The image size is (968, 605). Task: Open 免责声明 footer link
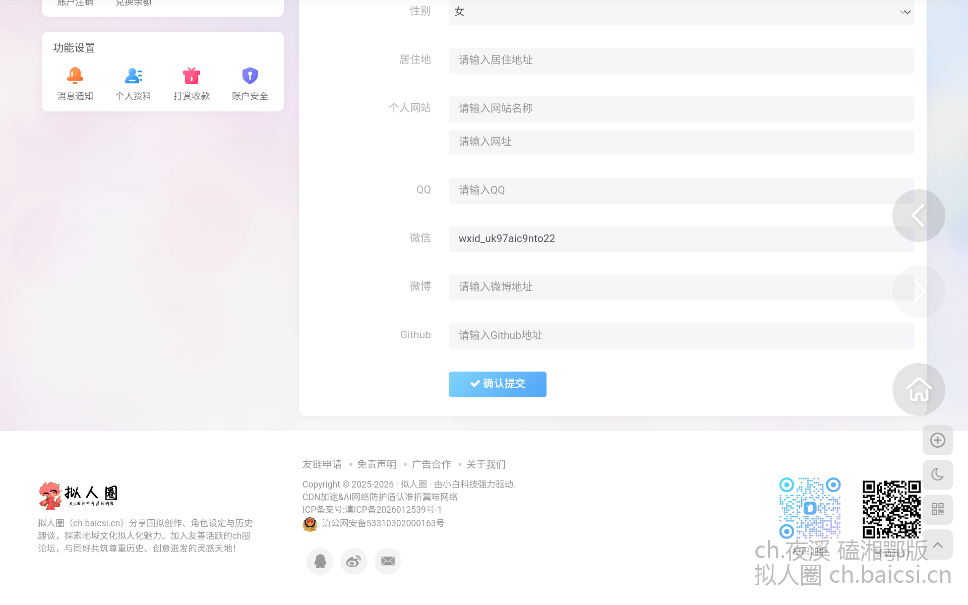tap(377, 464)
